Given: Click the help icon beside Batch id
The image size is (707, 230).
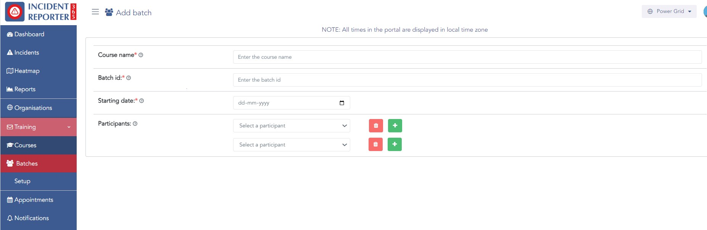Looking at the screenshot, I should point(129,78).
